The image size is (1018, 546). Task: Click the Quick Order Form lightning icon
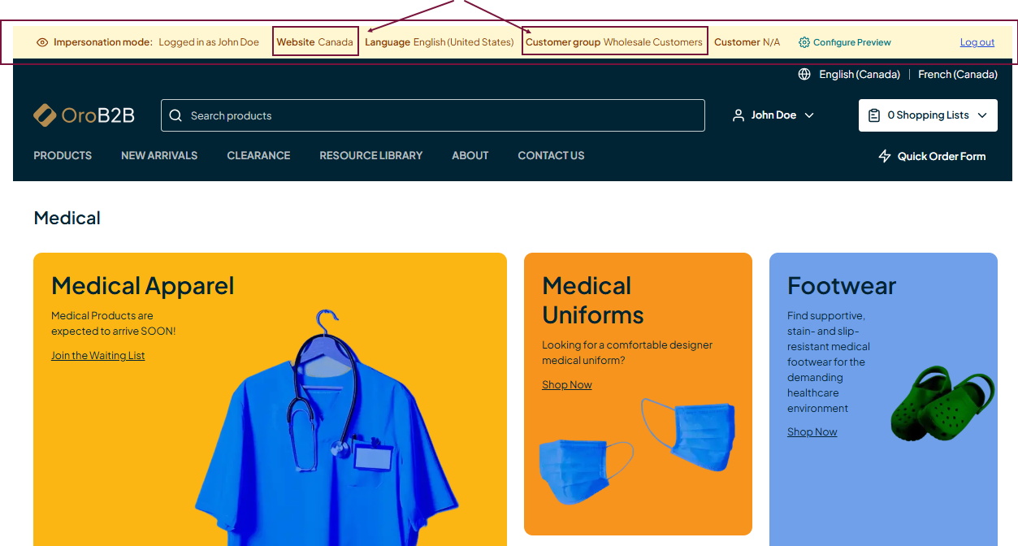tap(885, 156)
